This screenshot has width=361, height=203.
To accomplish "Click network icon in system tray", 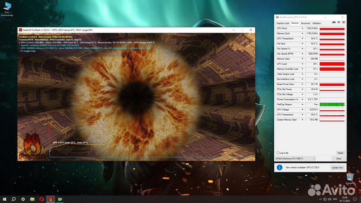I will (x=325, y=199).
